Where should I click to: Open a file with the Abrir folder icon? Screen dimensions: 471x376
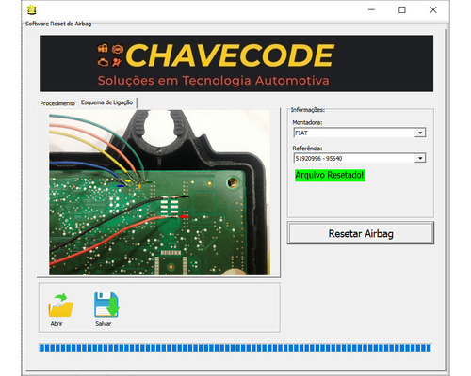[60, 305]
